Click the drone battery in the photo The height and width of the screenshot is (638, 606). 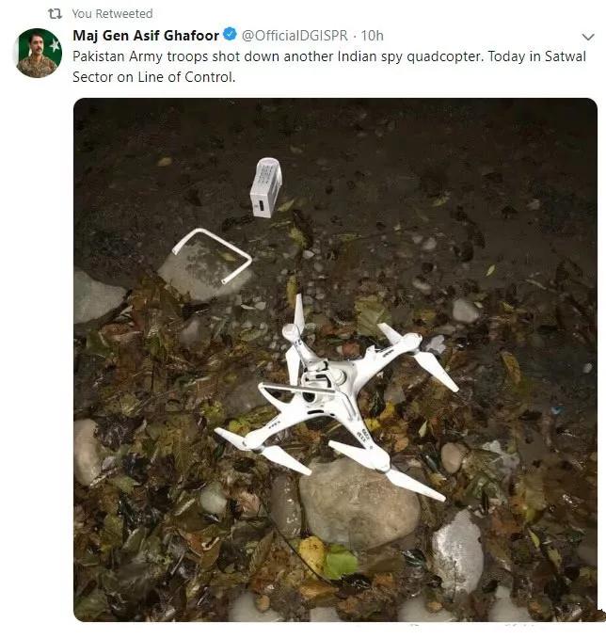coord(265,187)
